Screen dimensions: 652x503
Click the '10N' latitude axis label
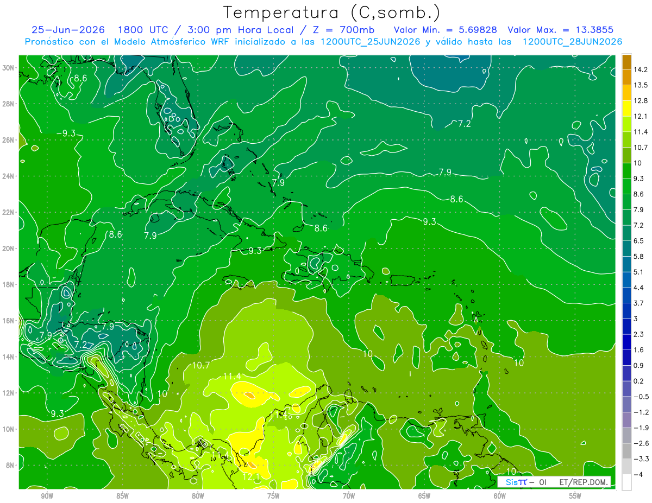tap(8, 429)
